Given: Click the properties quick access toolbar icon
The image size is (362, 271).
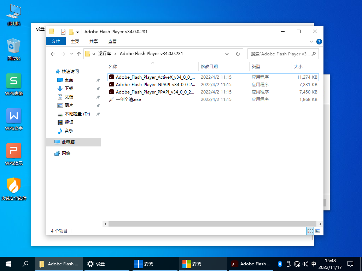Looking at the screenshot, I should click(x=63, y=31).
